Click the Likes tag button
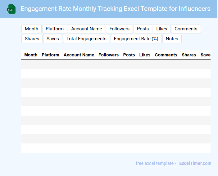 pyautogui.click(x=161, y=29)
